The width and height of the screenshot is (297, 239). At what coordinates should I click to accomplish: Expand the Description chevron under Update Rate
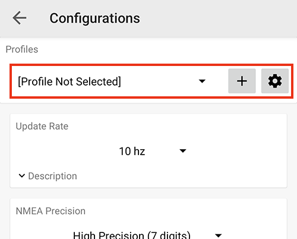(22, 176)
